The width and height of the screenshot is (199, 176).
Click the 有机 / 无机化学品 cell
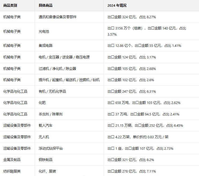(52, 91)
